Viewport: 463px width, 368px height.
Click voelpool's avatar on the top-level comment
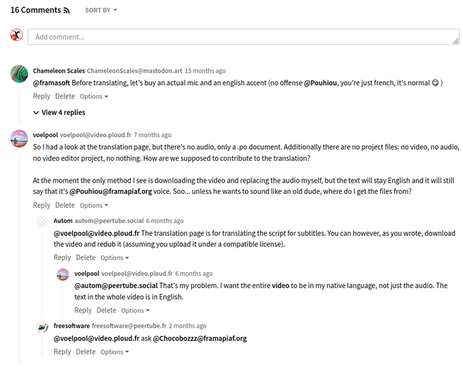click(19, 138)
